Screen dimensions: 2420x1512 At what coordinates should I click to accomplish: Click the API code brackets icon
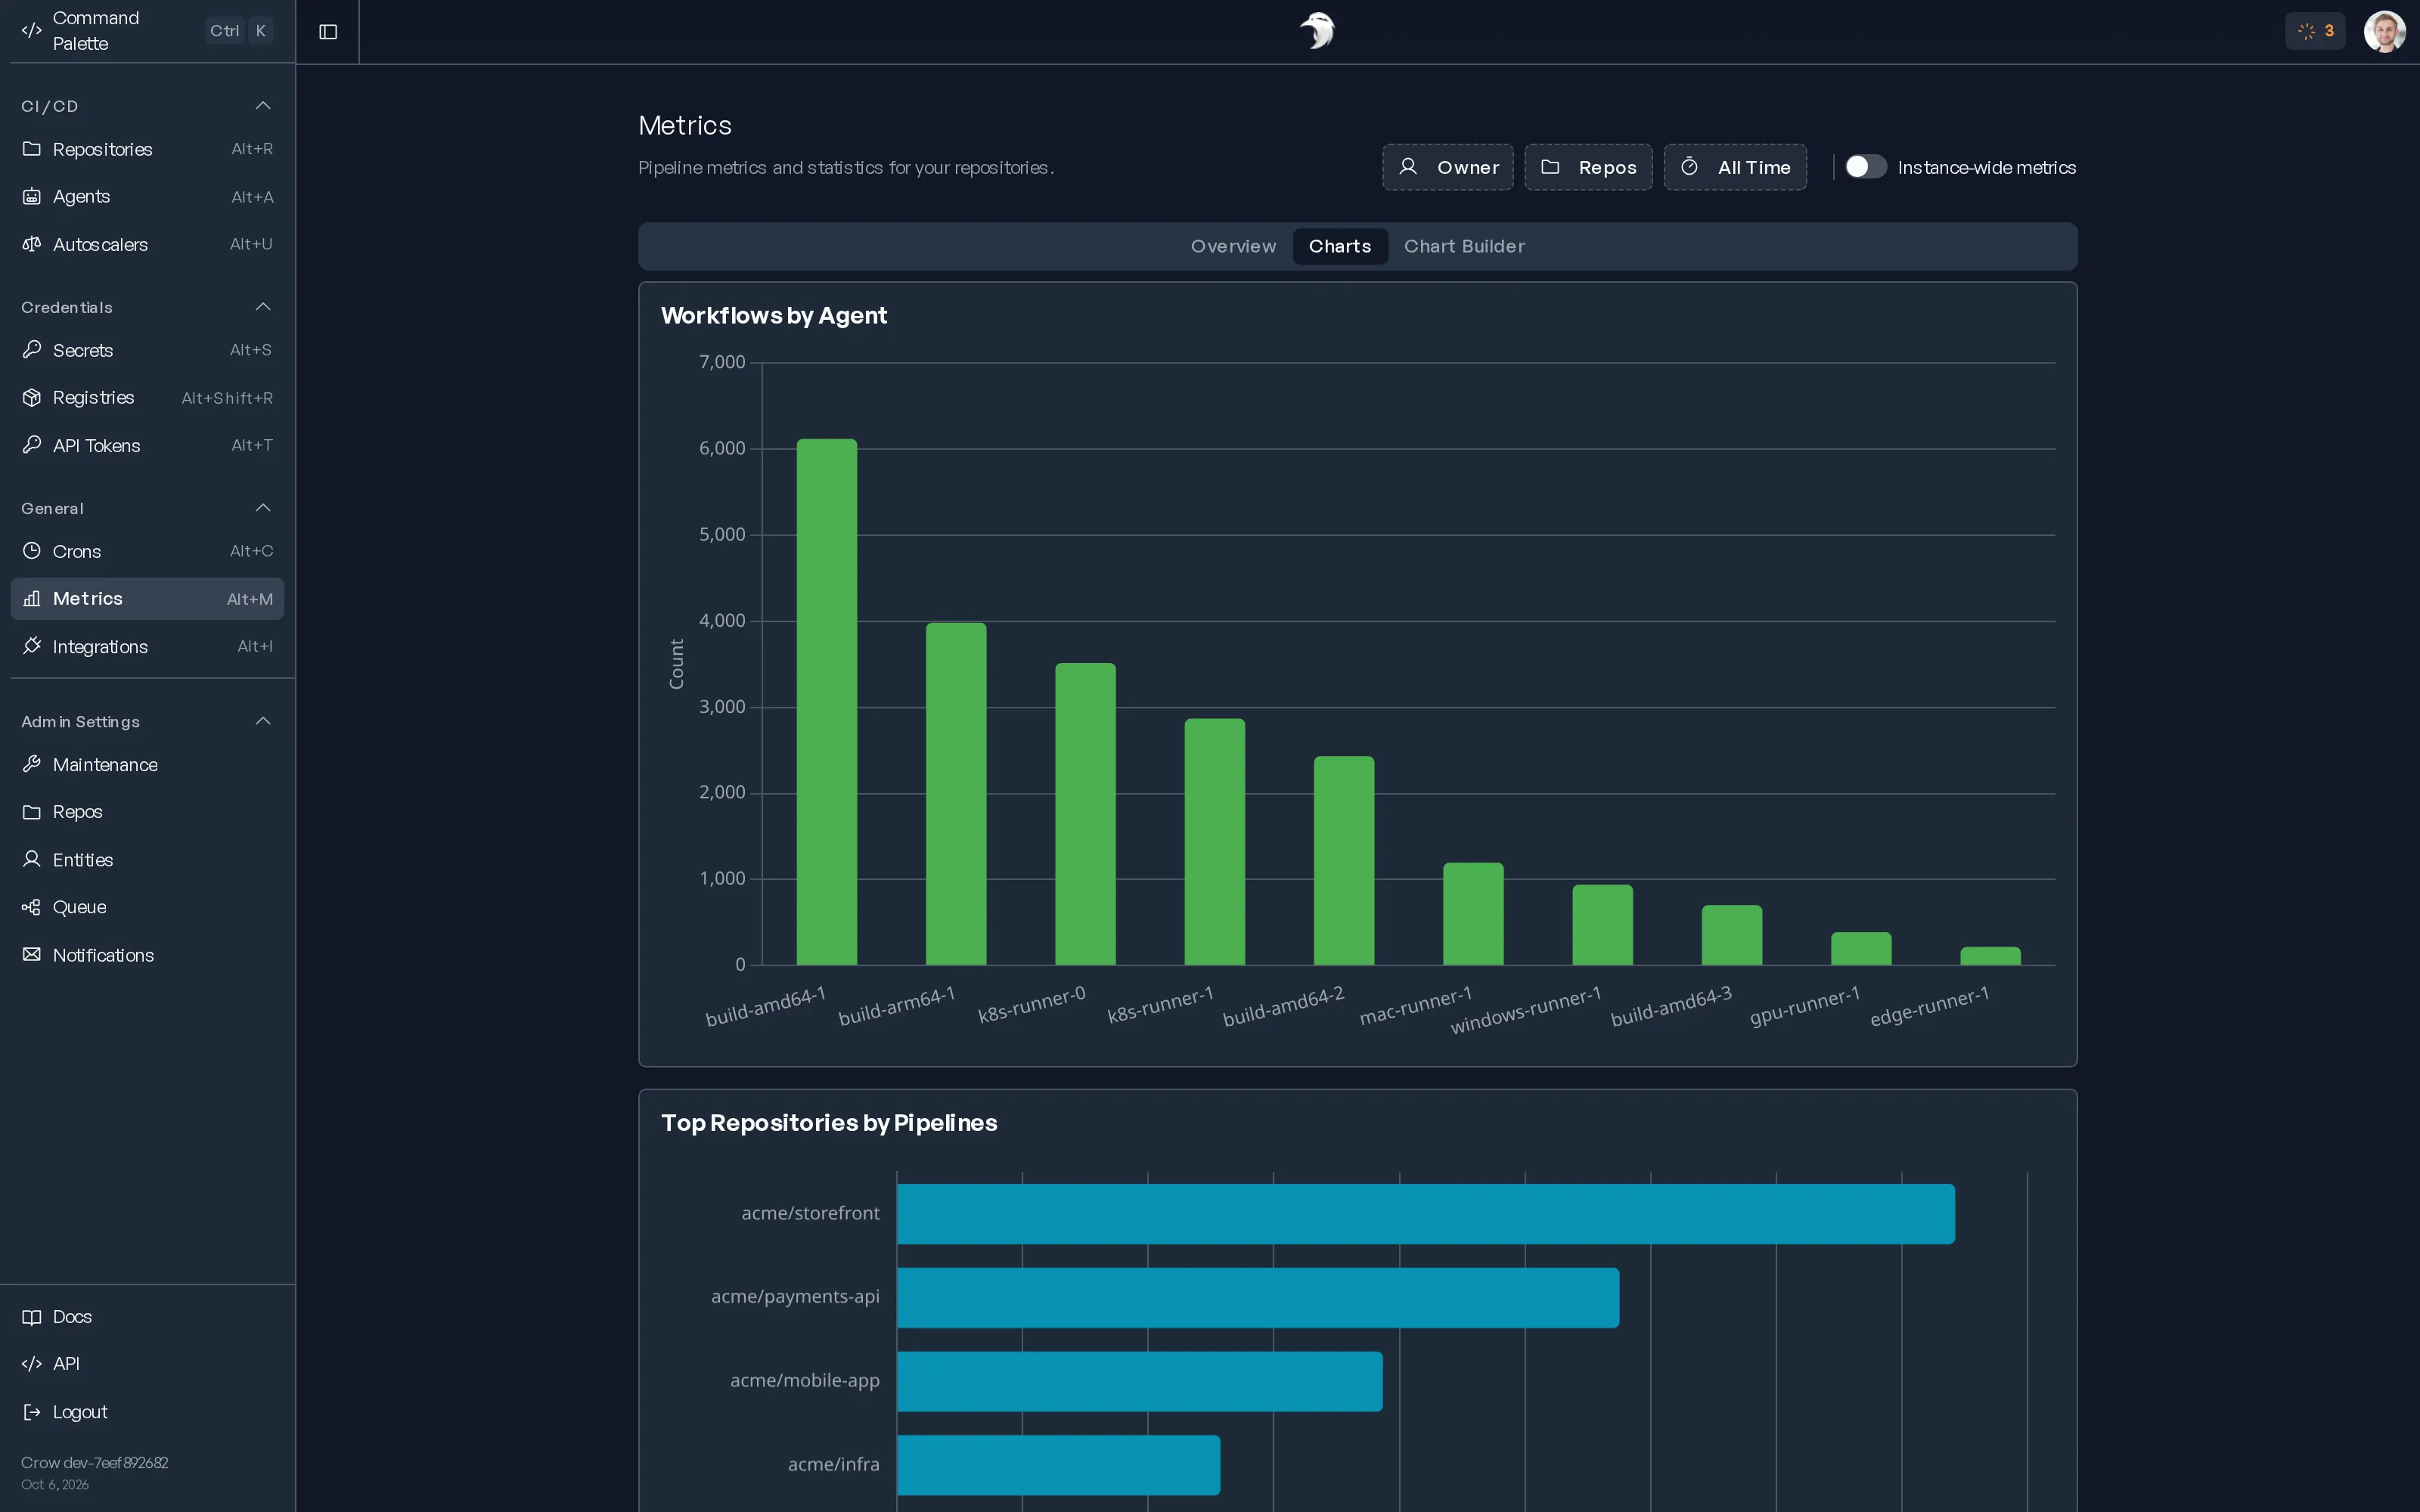pyautogui.click(x=32, y=1364)
